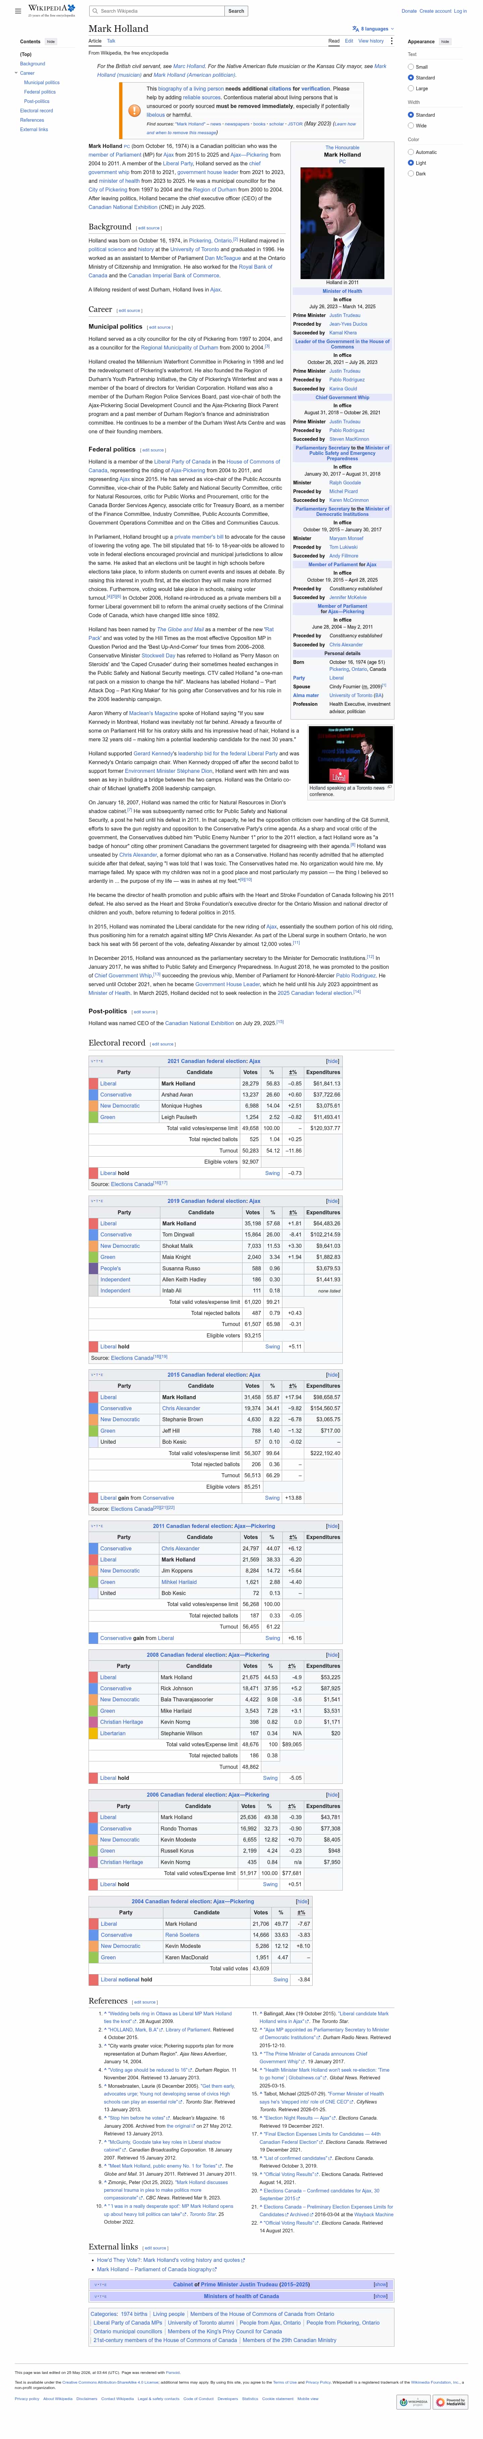Click the Donate link
Image resolution: width=483 pixels, height=2439 pixels.
coord(409,11)
